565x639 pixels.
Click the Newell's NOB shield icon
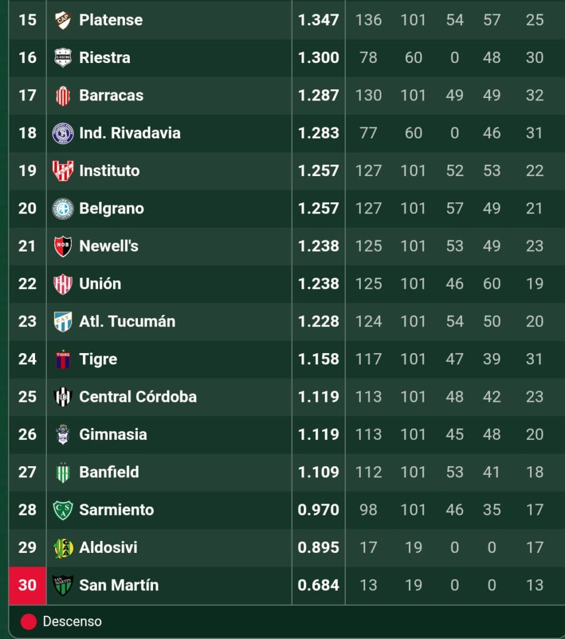coord(63,246)
